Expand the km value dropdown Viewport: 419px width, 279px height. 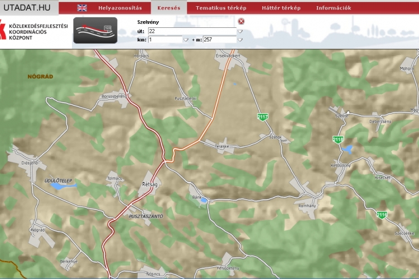[186, 40]
